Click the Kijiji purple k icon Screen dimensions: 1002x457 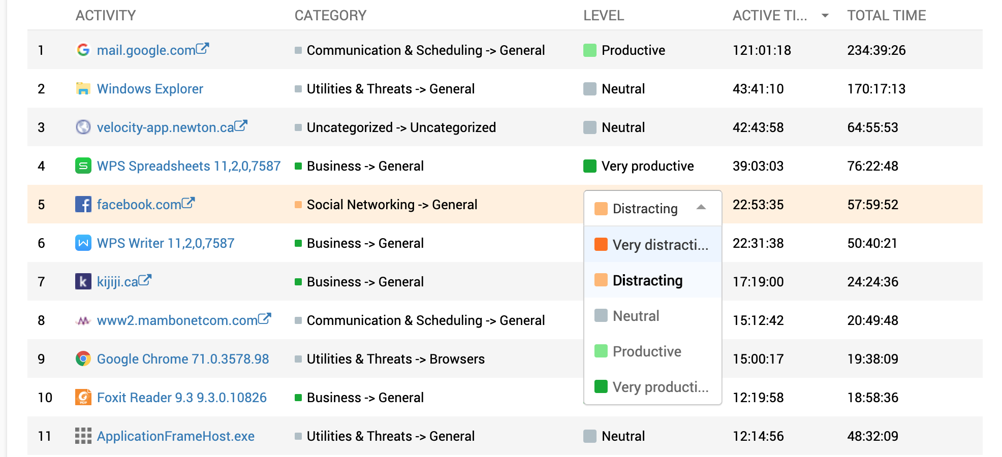coord(83,281)
